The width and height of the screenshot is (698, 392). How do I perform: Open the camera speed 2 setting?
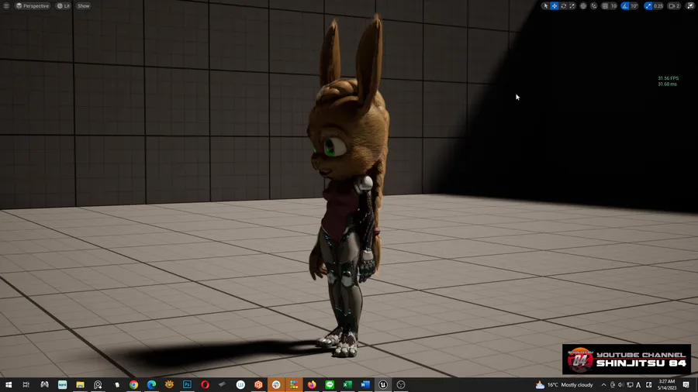[675, 5]
